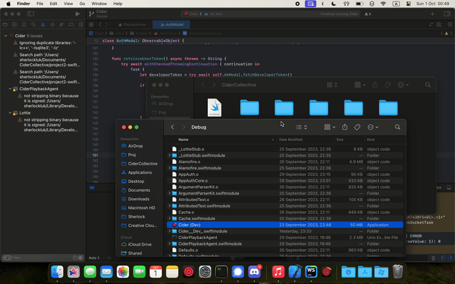The image size is (455, 284).
Task: Select the AppAuth.o file row
Action: click(x=188, y=174)
